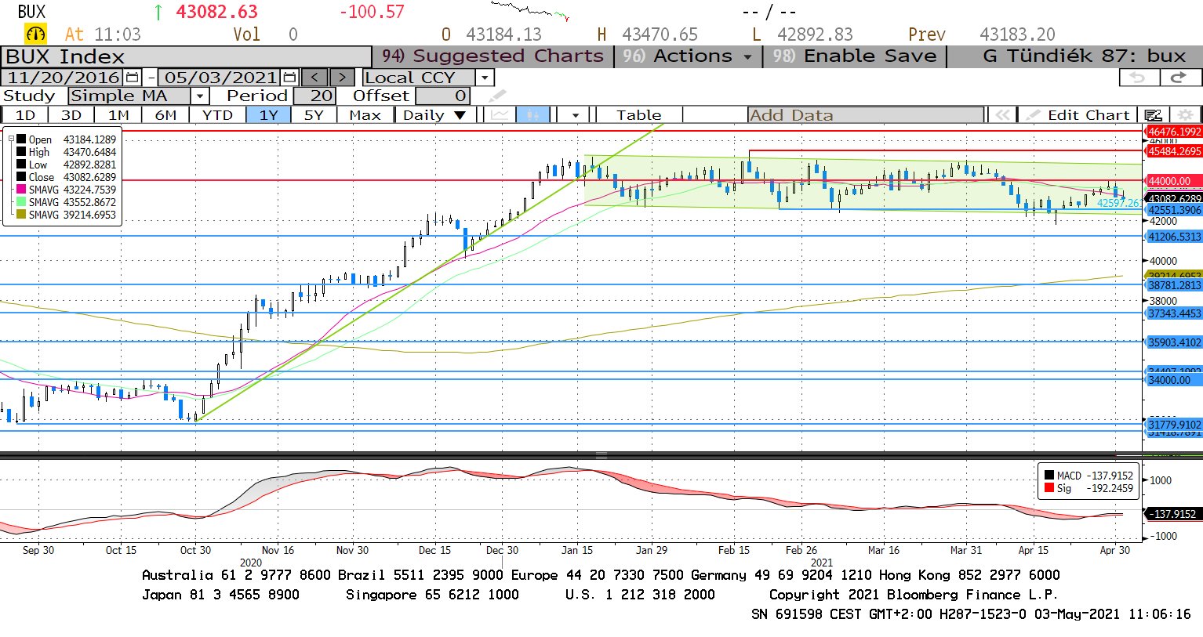Click the undo arrow button
Screen dimensions: 1203x637
point(1138,78)
